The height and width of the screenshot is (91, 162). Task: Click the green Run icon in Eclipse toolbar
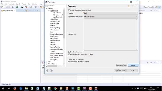(x=17, y=7)
